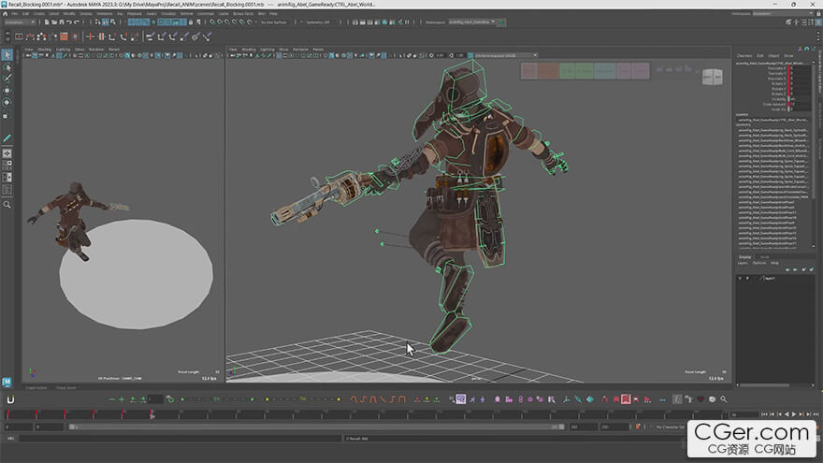Click the teal viewport swatch button
Viewport: 823px width, 463px height.
coord(605,71)
